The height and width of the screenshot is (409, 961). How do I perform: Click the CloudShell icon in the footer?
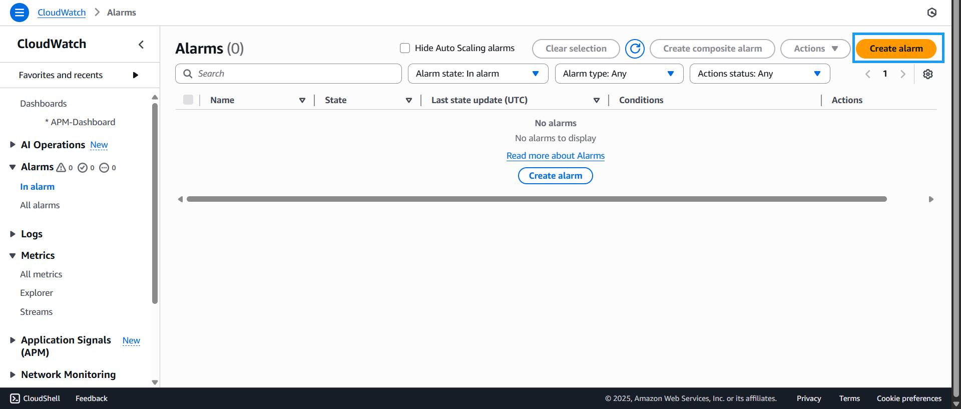point(15,398)
